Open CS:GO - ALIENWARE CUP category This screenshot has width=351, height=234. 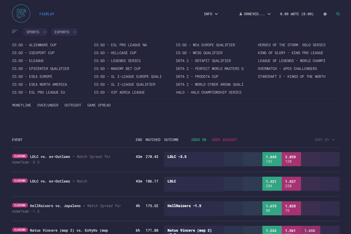coord(35,45)
